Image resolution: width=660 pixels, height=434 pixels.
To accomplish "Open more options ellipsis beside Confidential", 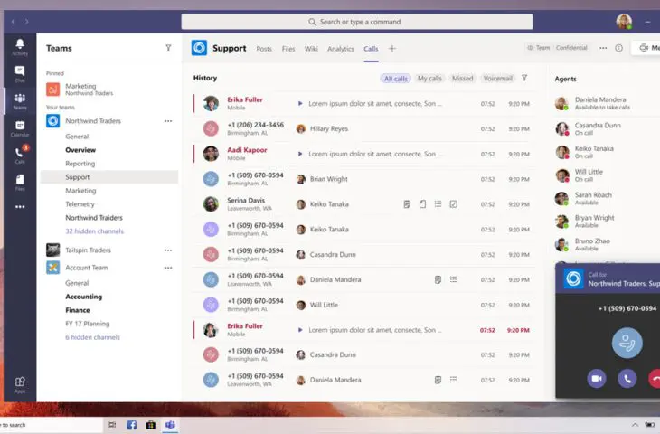I will [603, 48].
